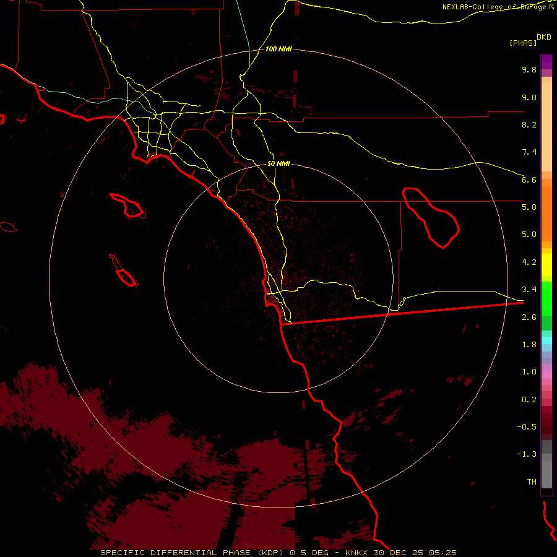Click the San Clemente Island outline

coord(124,271)
